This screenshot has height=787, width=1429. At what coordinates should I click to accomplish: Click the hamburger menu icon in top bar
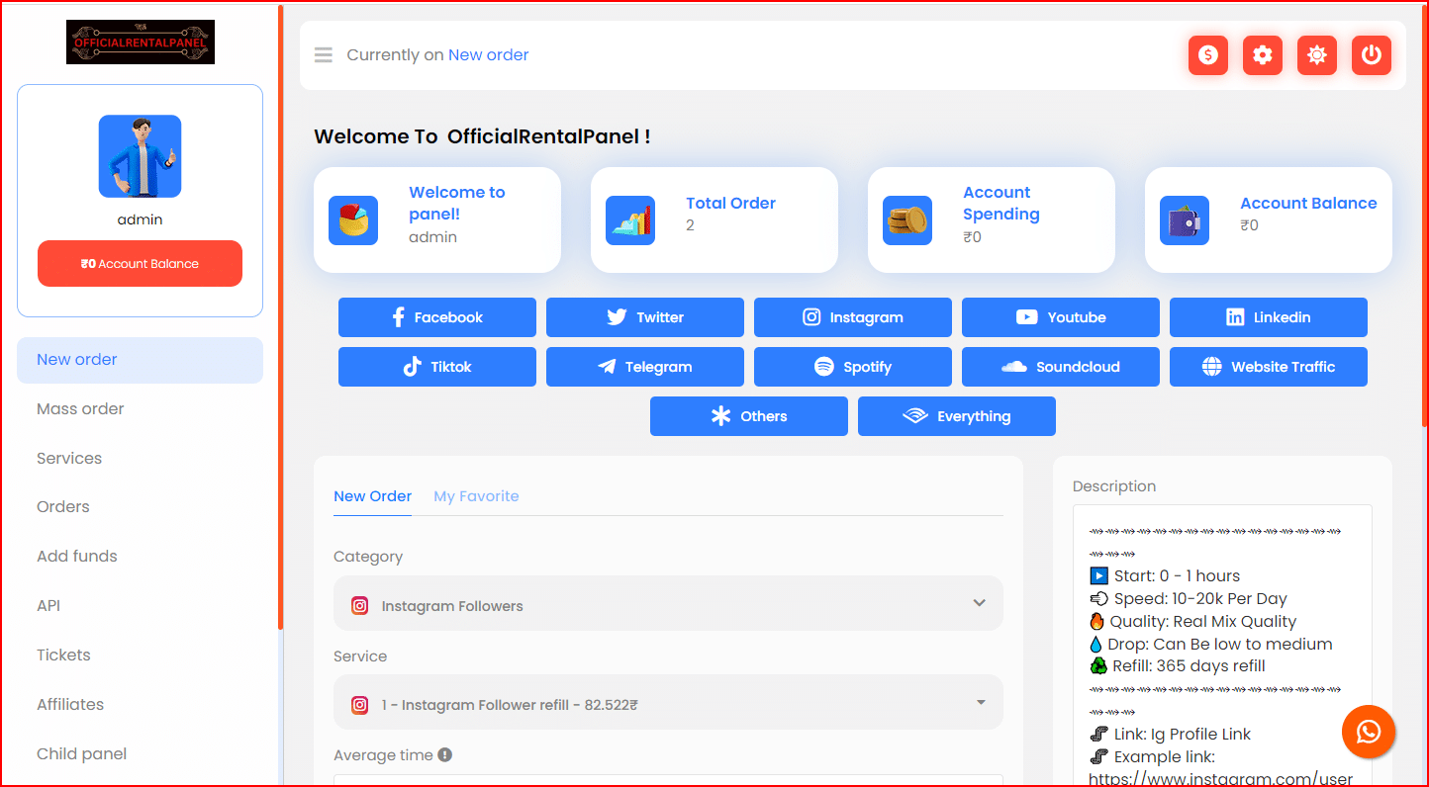click(x=323, y=54)
